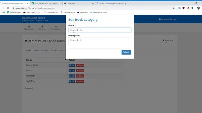
Task: Open Redmine@Aria bookmark
Action: (51, 13)
